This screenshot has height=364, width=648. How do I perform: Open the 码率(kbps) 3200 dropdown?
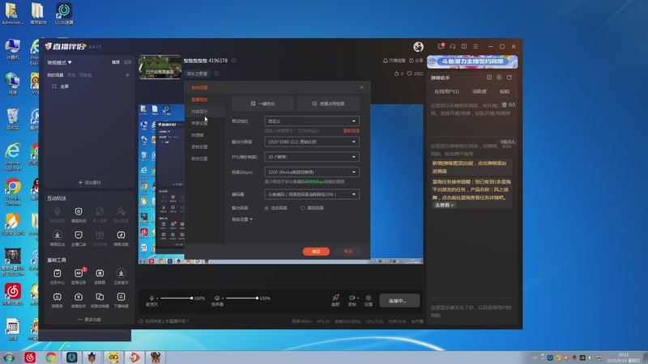(312, 172)
